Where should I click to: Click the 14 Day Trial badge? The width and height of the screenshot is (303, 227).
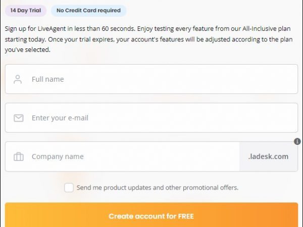point(26,10)
